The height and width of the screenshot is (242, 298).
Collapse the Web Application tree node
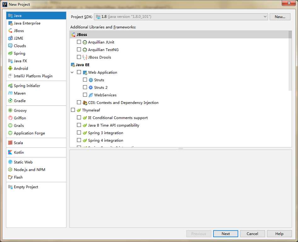(72, 72)
